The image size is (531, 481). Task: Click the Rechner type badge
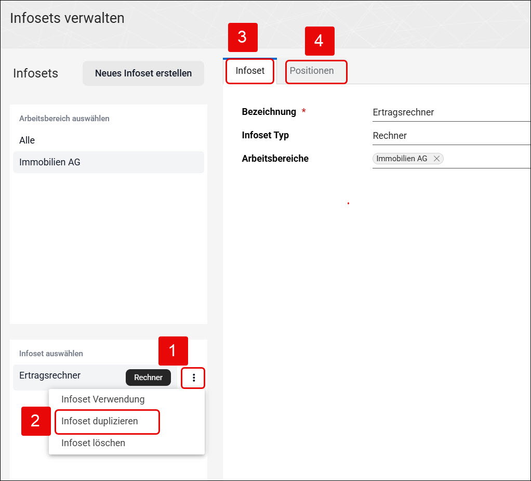click(148, 378)
